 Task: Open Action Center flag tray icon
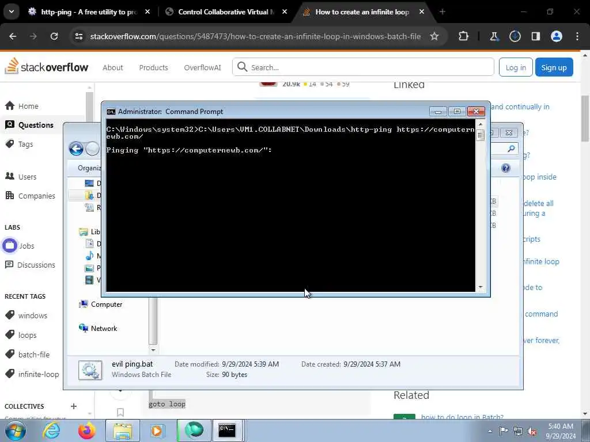pos(504,431)
